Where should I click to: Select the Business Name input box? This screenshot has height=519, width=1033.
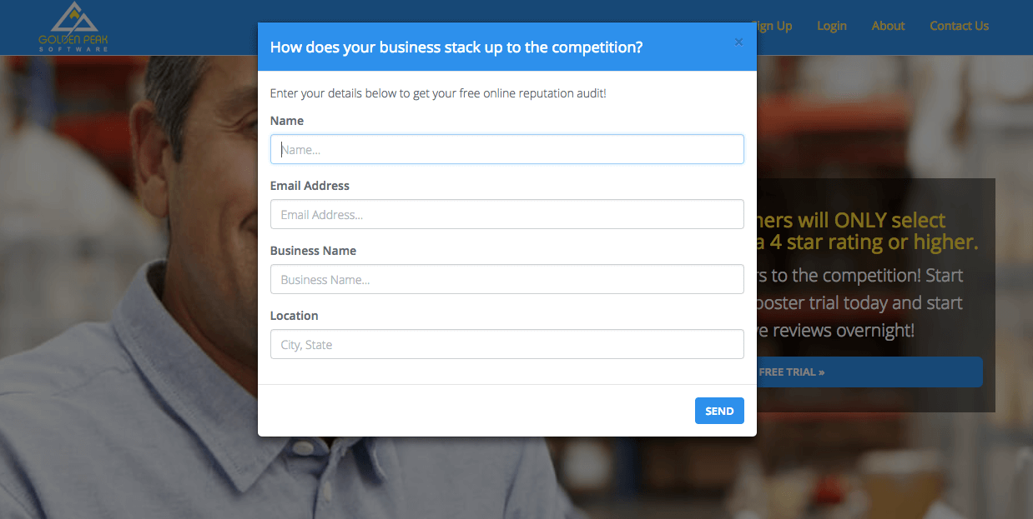click(x=506, y=279)
